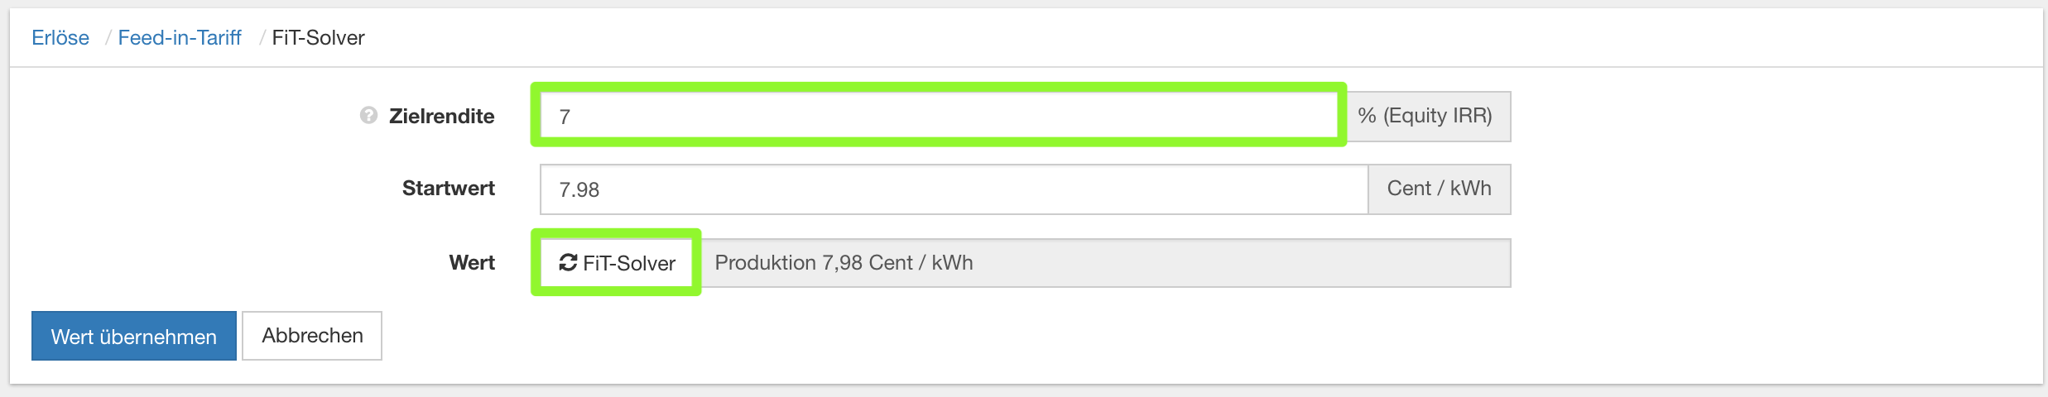Click the FiT-Solver breadcrumb text
Viewport: 2048px width, 397px height.
point(318,38)
